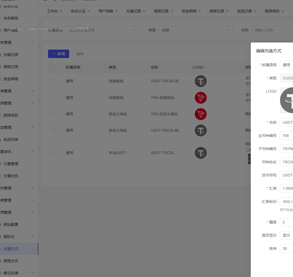The height and width of the screenshot is (277, 293).
Task: Open the 所属语言 filter dropdown
Action: [x=103, y=30]
